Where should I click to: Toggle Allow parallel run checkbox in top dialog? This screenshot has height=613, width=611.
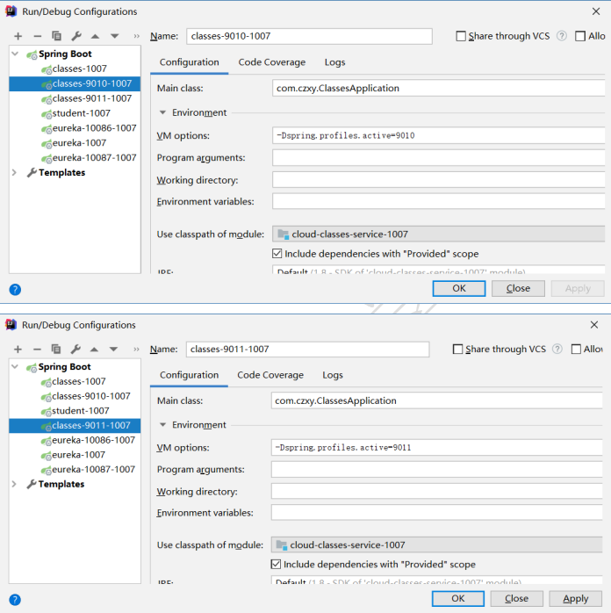coord(580,36)
